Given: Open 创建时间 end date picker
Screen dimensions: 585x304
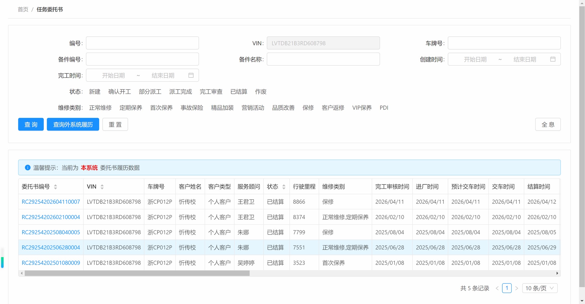Looking at the screenshot, I should point(525,59).
